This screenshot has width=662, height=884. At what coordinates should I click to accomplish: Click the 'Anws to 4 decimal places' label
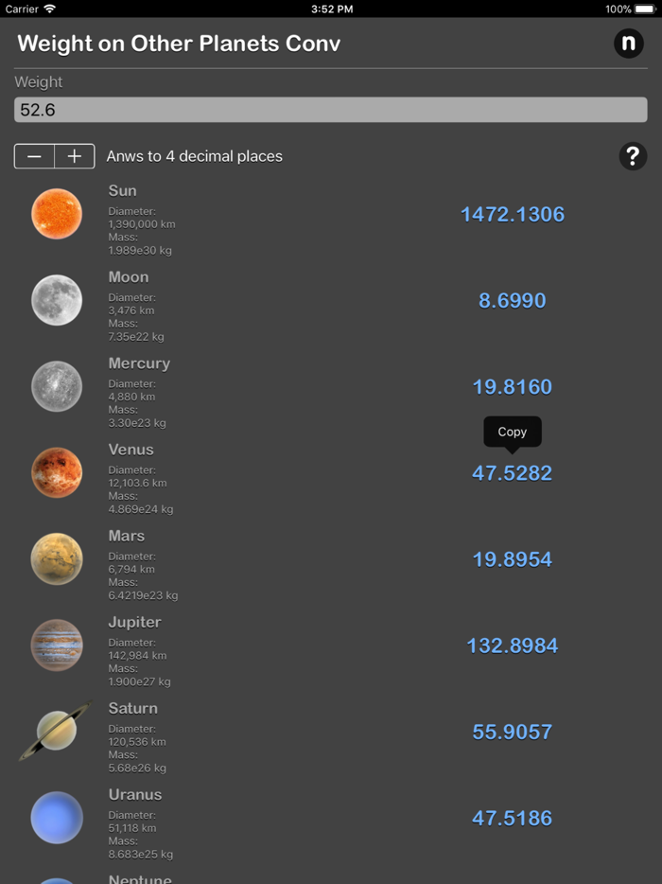click(x=195, y=156)
